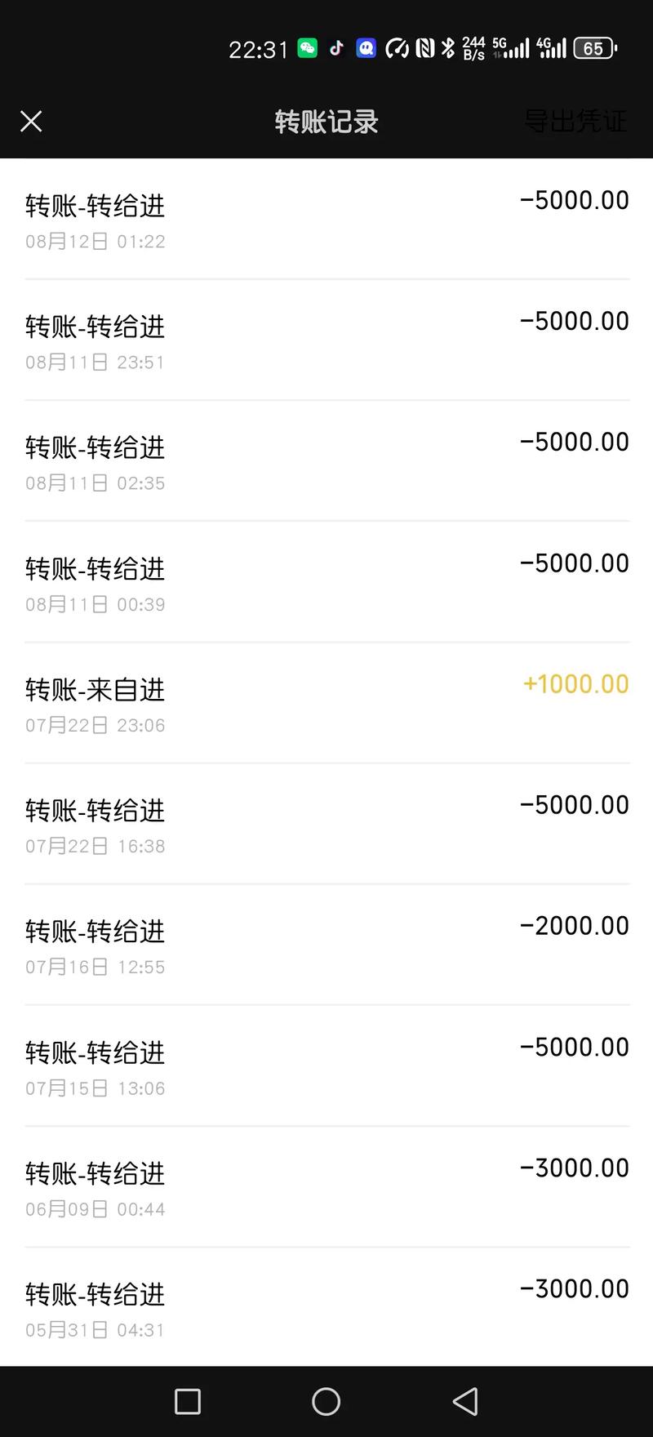Open the 07月15日 13:06 transfer record
Image resolution: width=653 pixels, height=1437 pixels.
tap(326, 1066)
